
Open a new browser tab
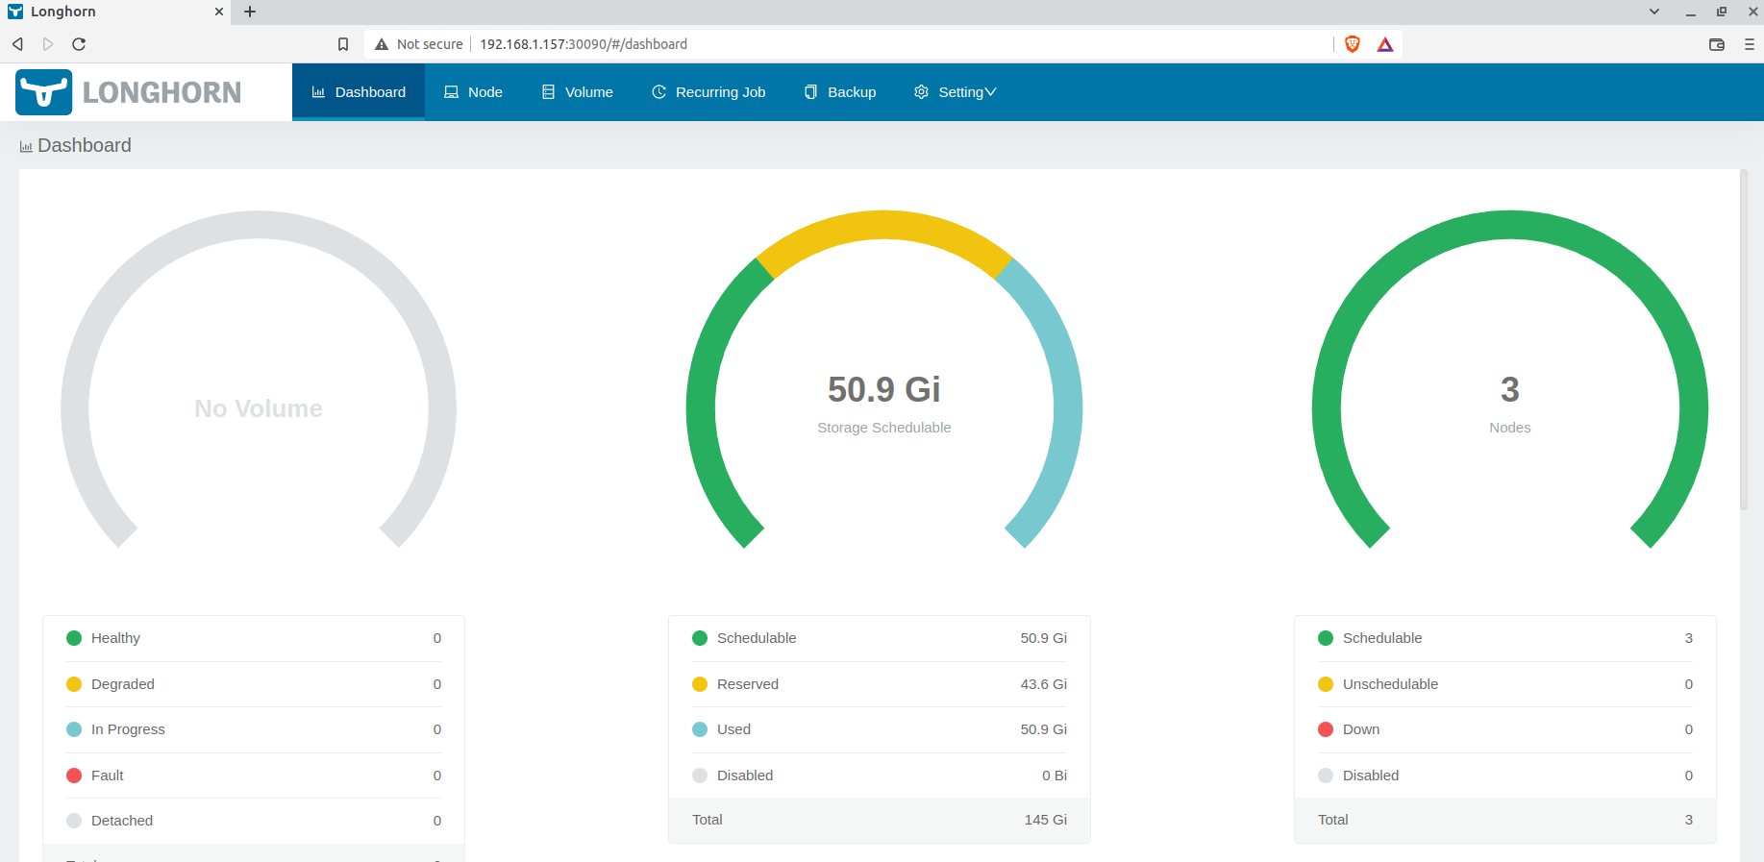[250, 12]
